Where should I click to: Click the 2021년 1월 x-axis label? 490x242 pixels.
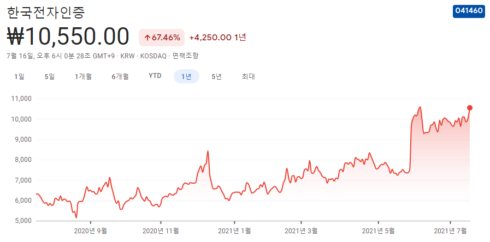point(234,231)
